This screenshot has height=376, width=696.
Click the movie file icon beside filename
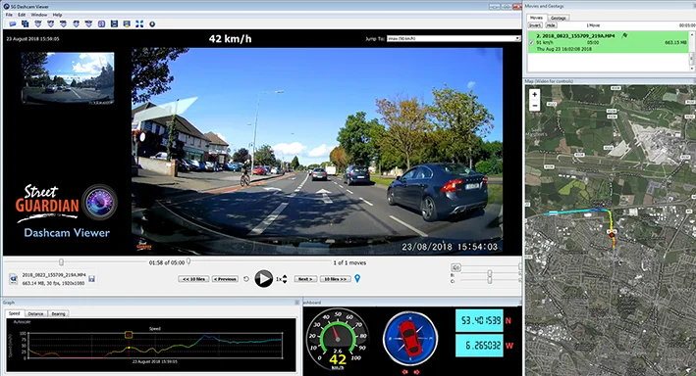click(x=14, y=279)
